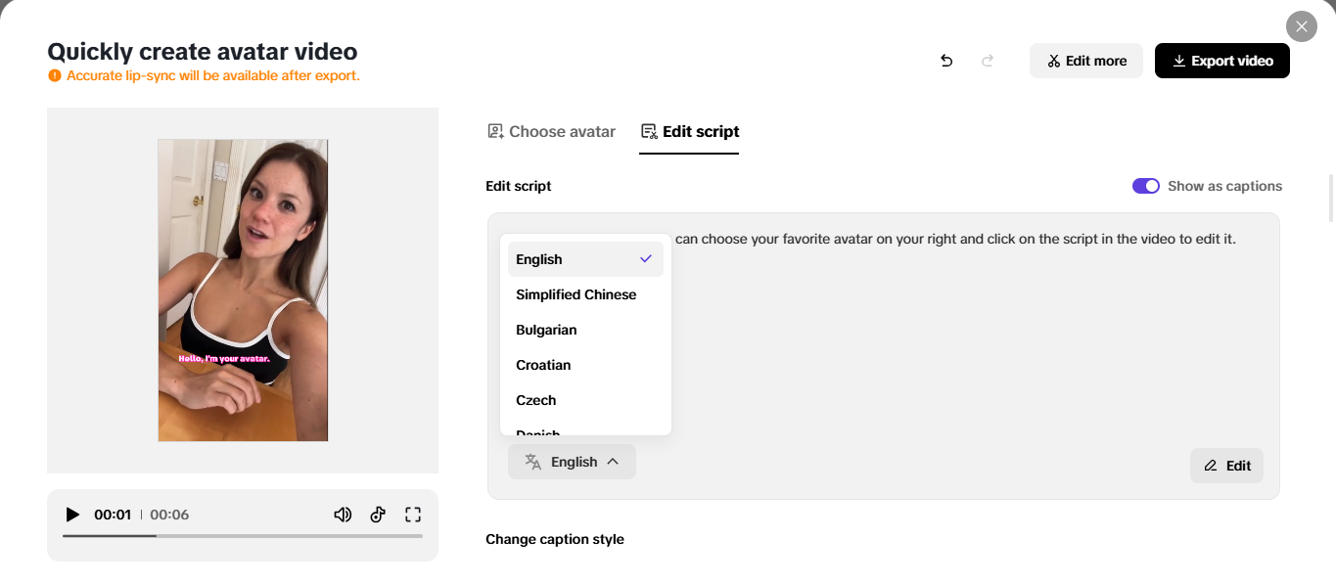Open the Edit script tab
This screenshot has width=1336, height=584.
pos(689,131)
